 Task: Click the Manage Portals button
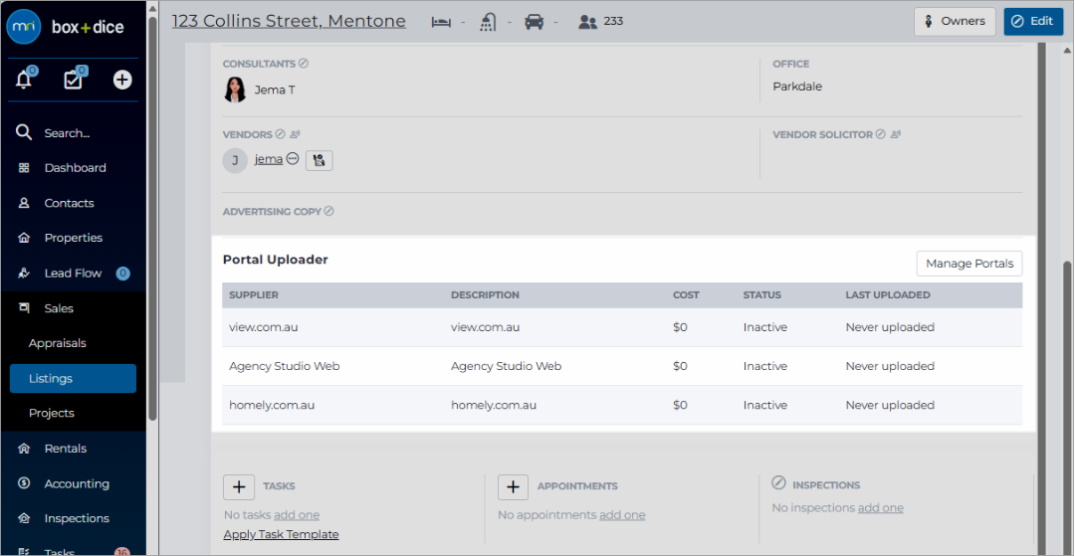pyautogui.click(x=969, y=264)
